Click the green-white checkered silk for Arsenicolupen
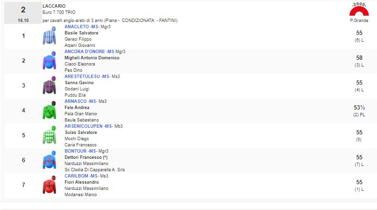The image size is (377, 210). point(49,135)
